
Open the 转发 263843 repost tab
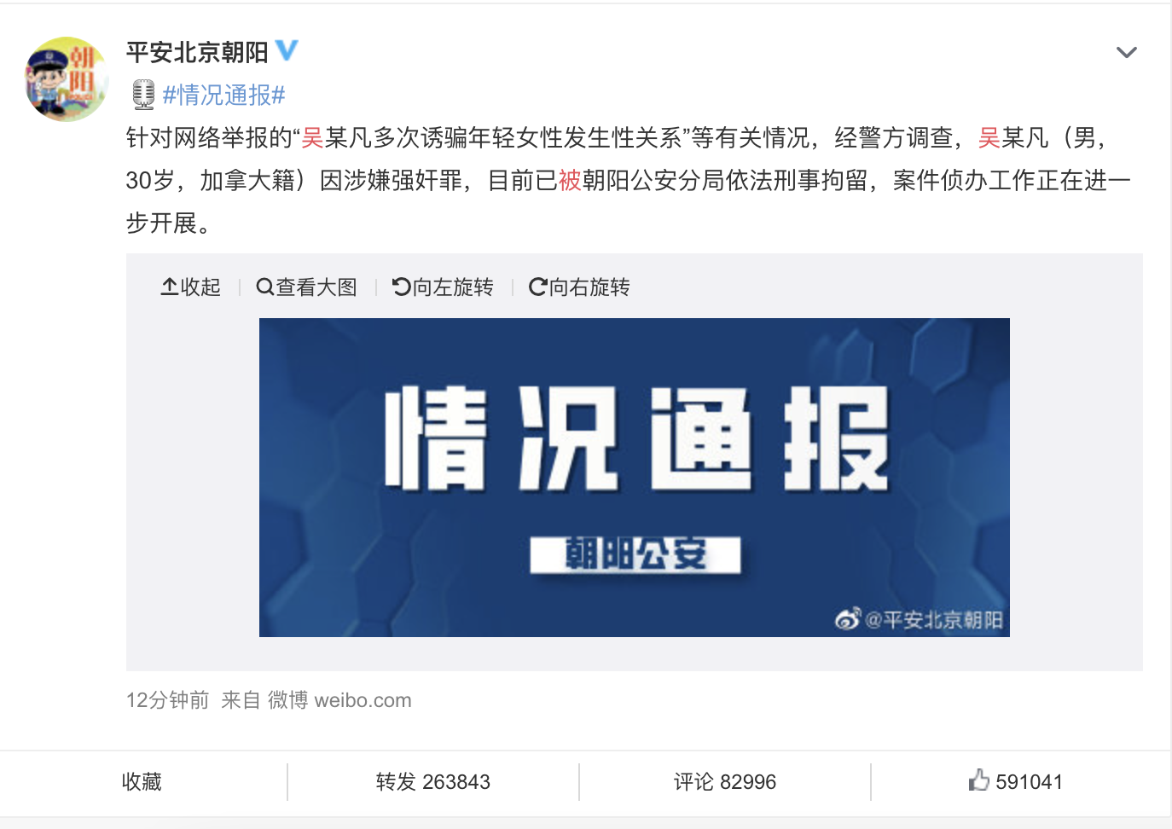[x=433, y=782]
